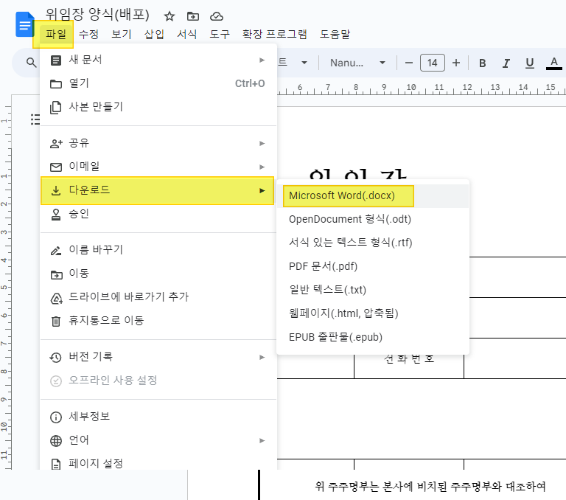This screenshot has height=500, width=566.
Task: Expand 다운로드 submenu
Action: 158,190
